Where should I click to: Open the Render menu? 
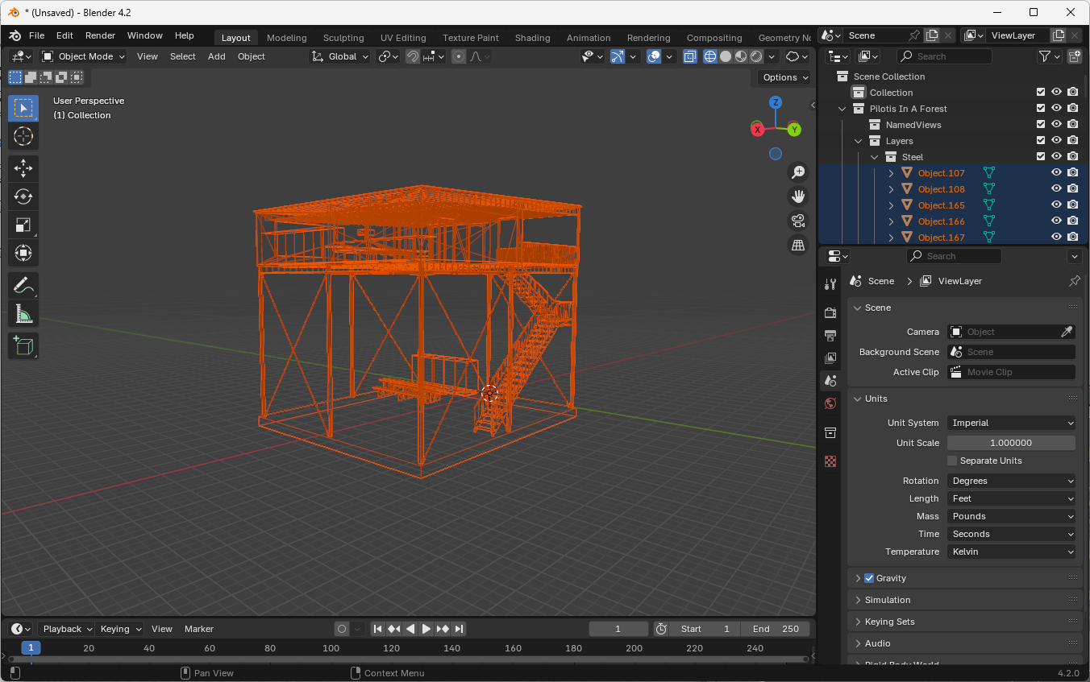(100, 35)
